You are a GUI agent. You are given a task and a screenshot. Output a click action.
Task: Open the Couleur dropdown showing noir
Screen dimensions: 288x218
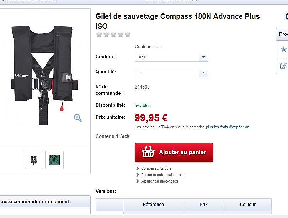(171, 57)
